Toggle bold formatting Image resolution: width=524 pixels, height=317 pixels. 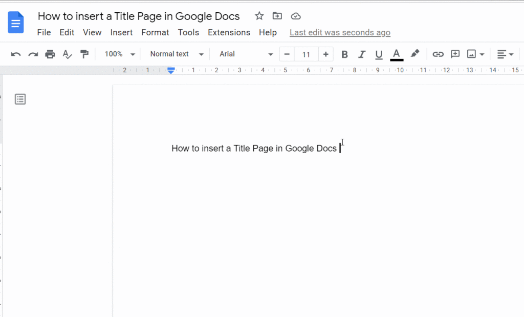(344, 54)
